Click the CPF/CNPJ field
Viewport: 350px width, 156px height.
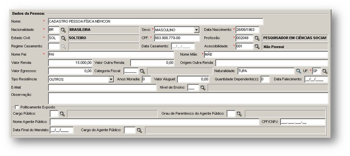302,122
